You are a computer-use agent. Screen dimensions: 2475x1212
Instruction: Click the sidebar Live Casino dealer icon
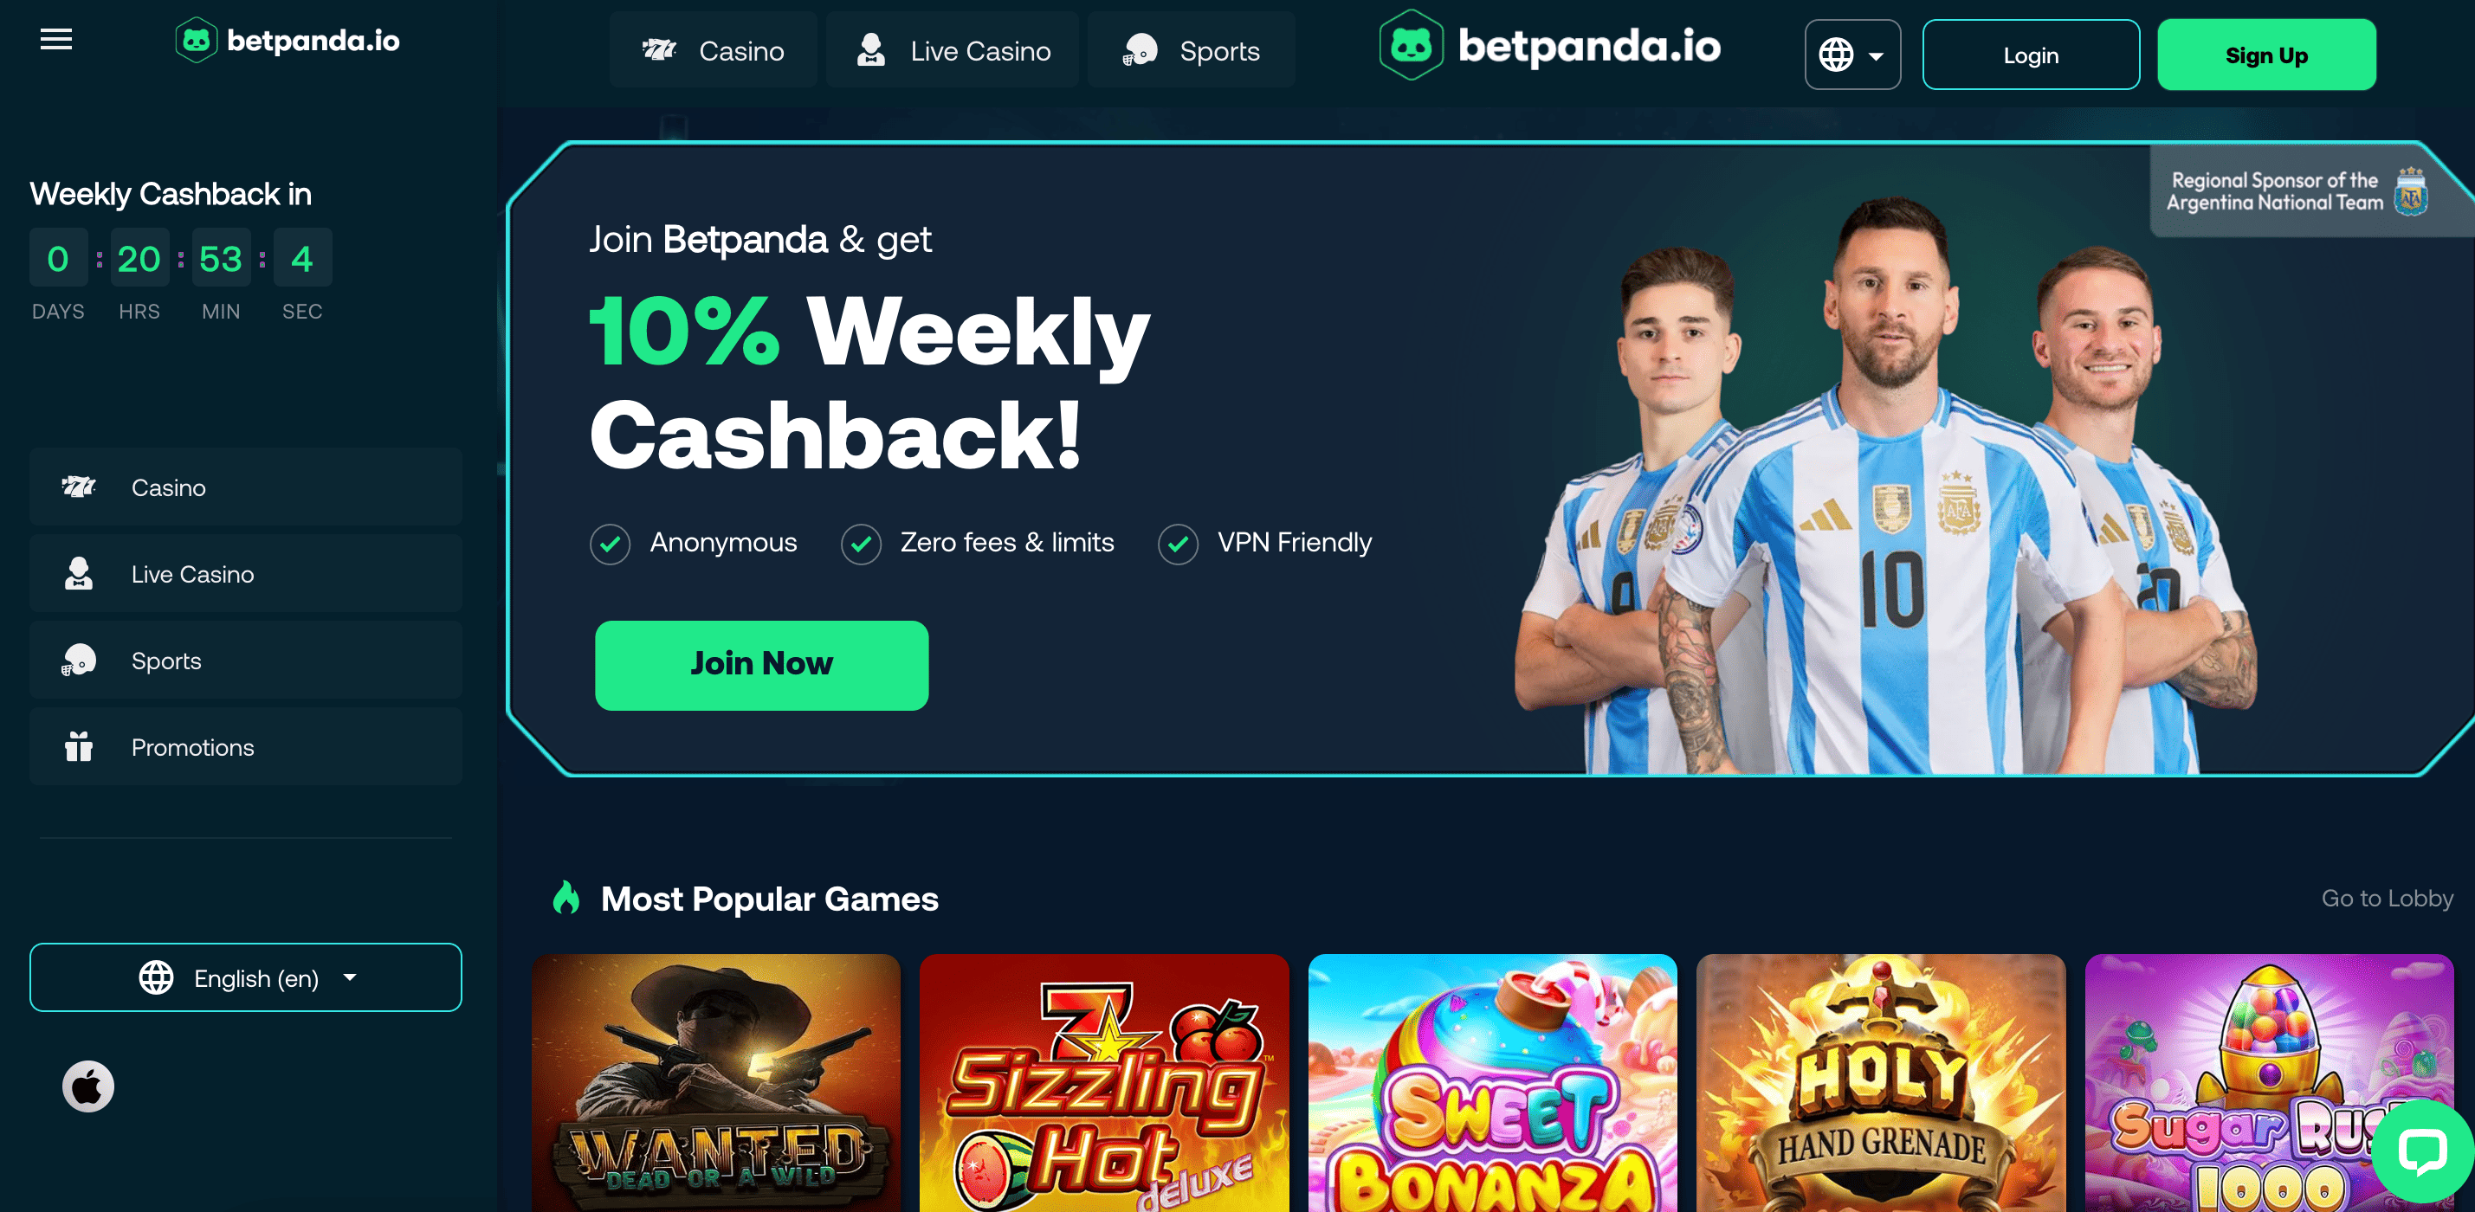click(x=79, y=573)
